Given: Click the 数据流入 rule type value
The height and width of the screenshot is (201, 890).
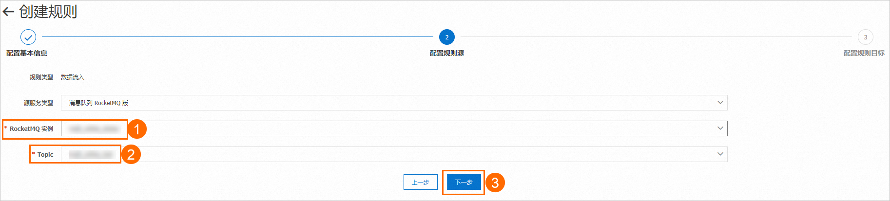Looking at the screenshot, I should click(x=73, y=77).
